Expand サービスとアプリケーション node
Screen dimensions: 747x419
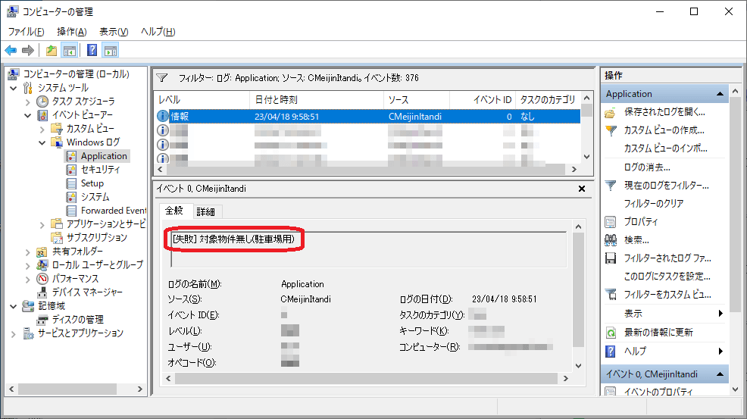(x=14, y=333)
